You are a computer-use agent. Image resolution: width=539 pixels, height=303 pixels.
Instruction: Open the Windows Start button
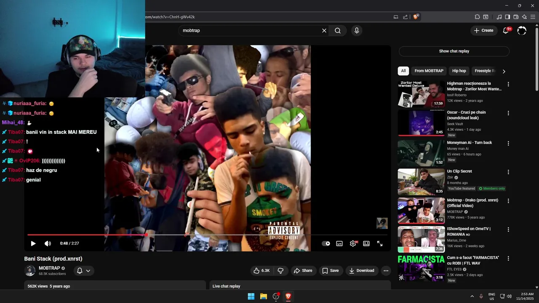pos(251,296)
